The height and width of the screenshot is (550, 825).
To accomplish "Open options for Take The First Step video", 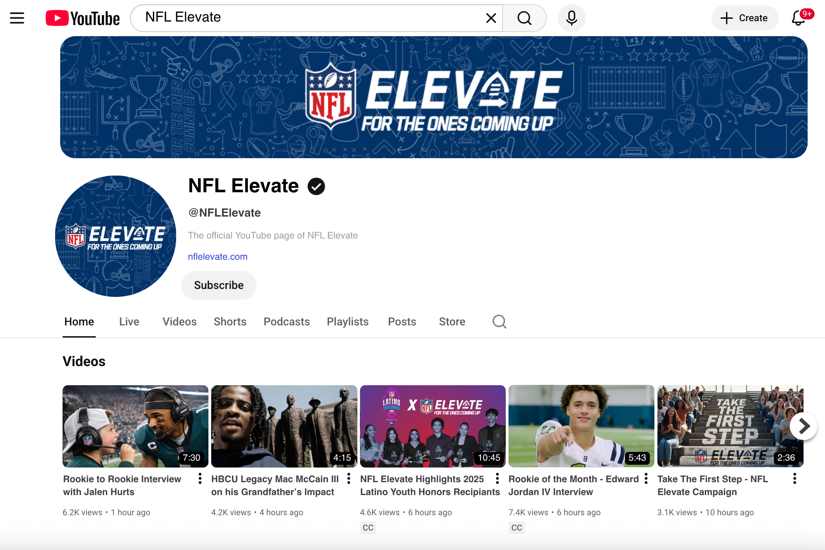I will pyautogui.click(x=794, y=478).
